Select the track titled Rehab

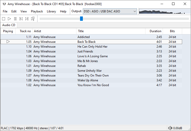click(x=91, y=66)
